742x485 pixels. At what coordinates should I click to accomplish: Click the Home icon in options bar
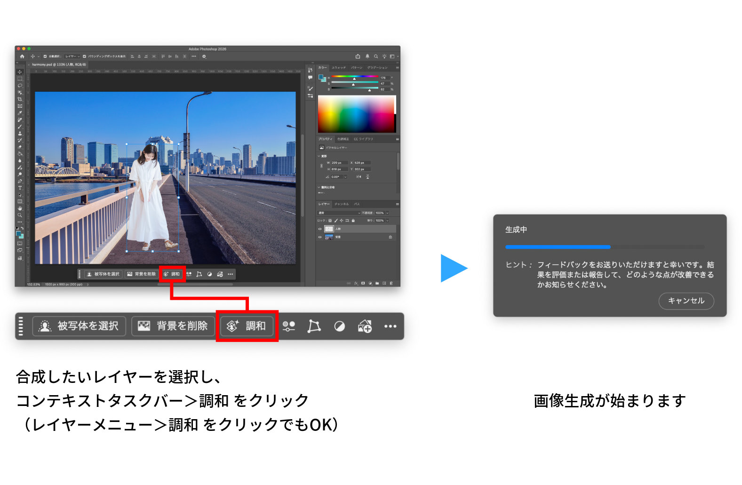[x=22, y=56]
